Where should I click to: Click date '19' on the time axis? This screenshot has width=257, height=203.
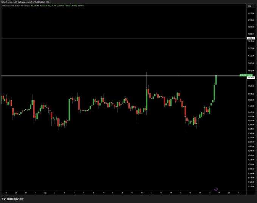click(x=219, y=193)
